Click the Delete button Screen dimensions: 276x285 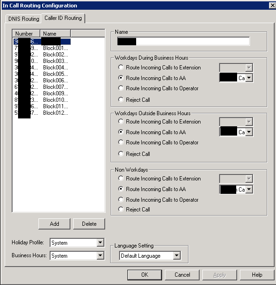[89, 224]
